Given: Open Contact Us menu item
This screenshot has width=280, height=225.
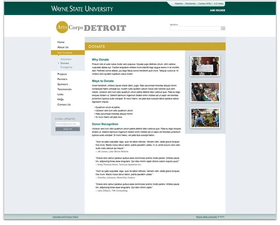Looking at the screenshot, I should point(64,104).
